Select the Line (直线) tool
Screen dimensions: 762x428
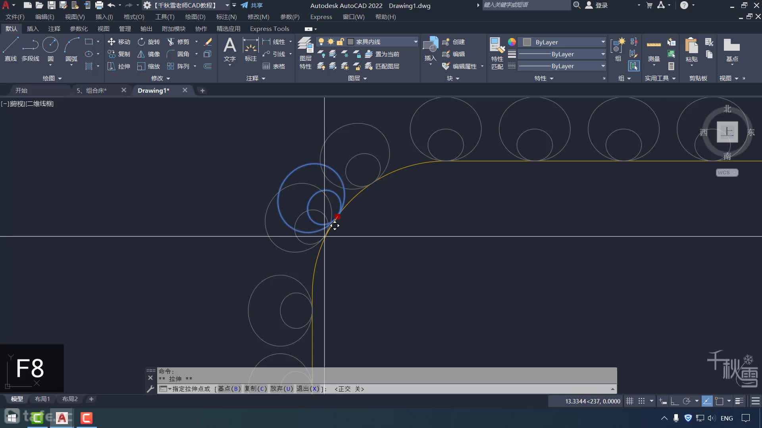coord(11,50)
